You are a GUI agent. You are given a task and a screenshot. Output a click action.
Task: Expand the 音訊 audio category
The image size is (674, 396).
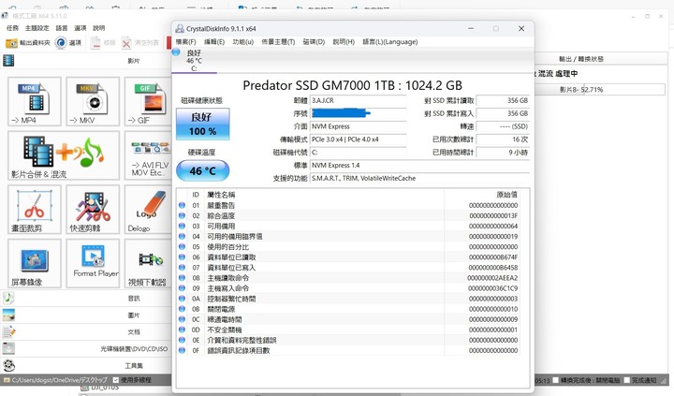pos(86,298)
